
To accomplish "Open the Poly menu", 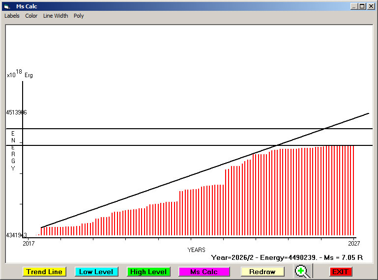I will tap(79, 16).
